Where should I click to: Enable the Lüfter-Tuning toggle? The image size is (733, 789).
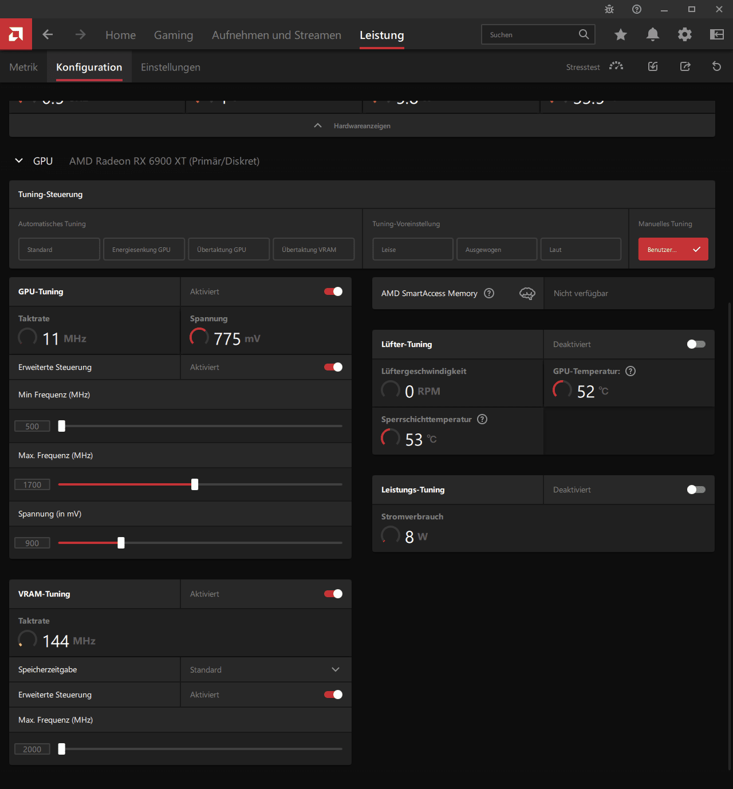(696, 344)
